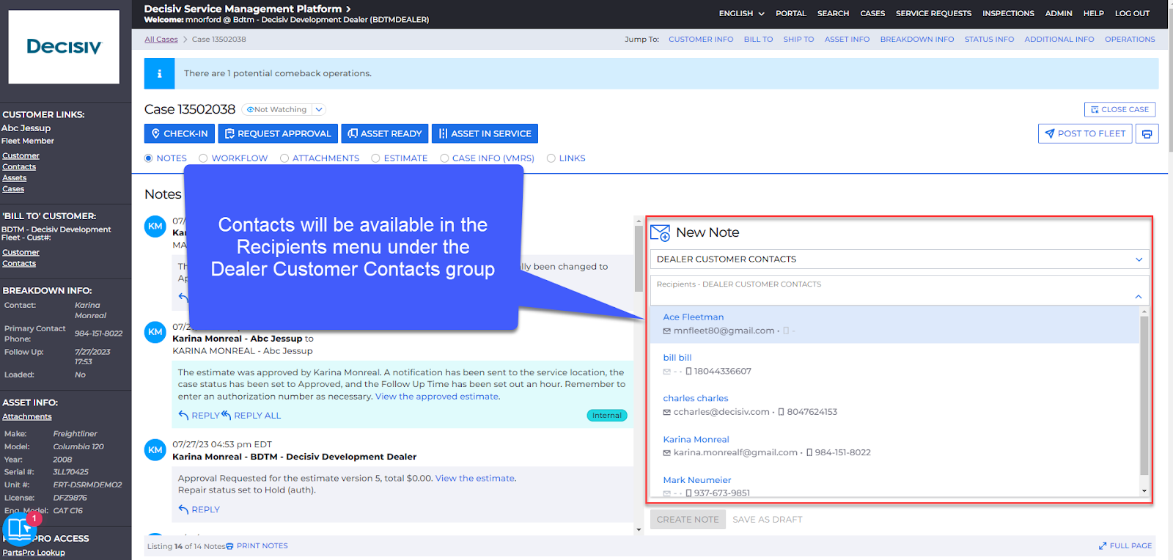This screenshot has height=560, width=1173.
Task: Open the All Cases breadcrumb link
Action: pos(161,40)
